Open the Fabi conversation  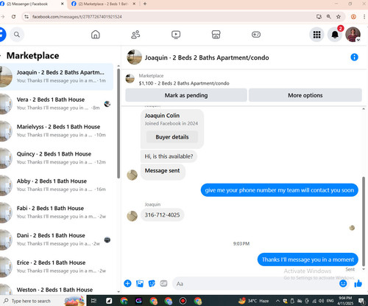(x=57, y=212)
